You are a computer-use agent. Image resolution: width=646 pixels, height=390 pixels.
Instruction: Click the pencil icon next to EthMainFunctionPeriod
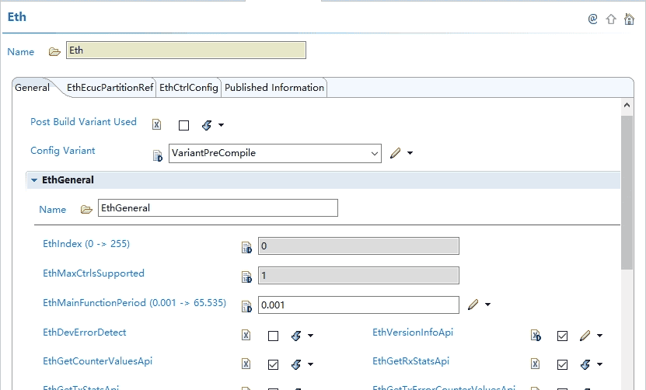473,305
